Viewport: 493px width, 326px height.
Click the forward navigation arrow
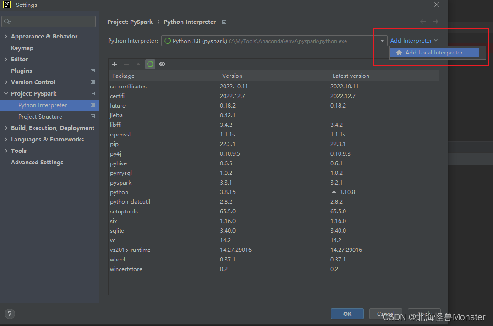[435, 22]
